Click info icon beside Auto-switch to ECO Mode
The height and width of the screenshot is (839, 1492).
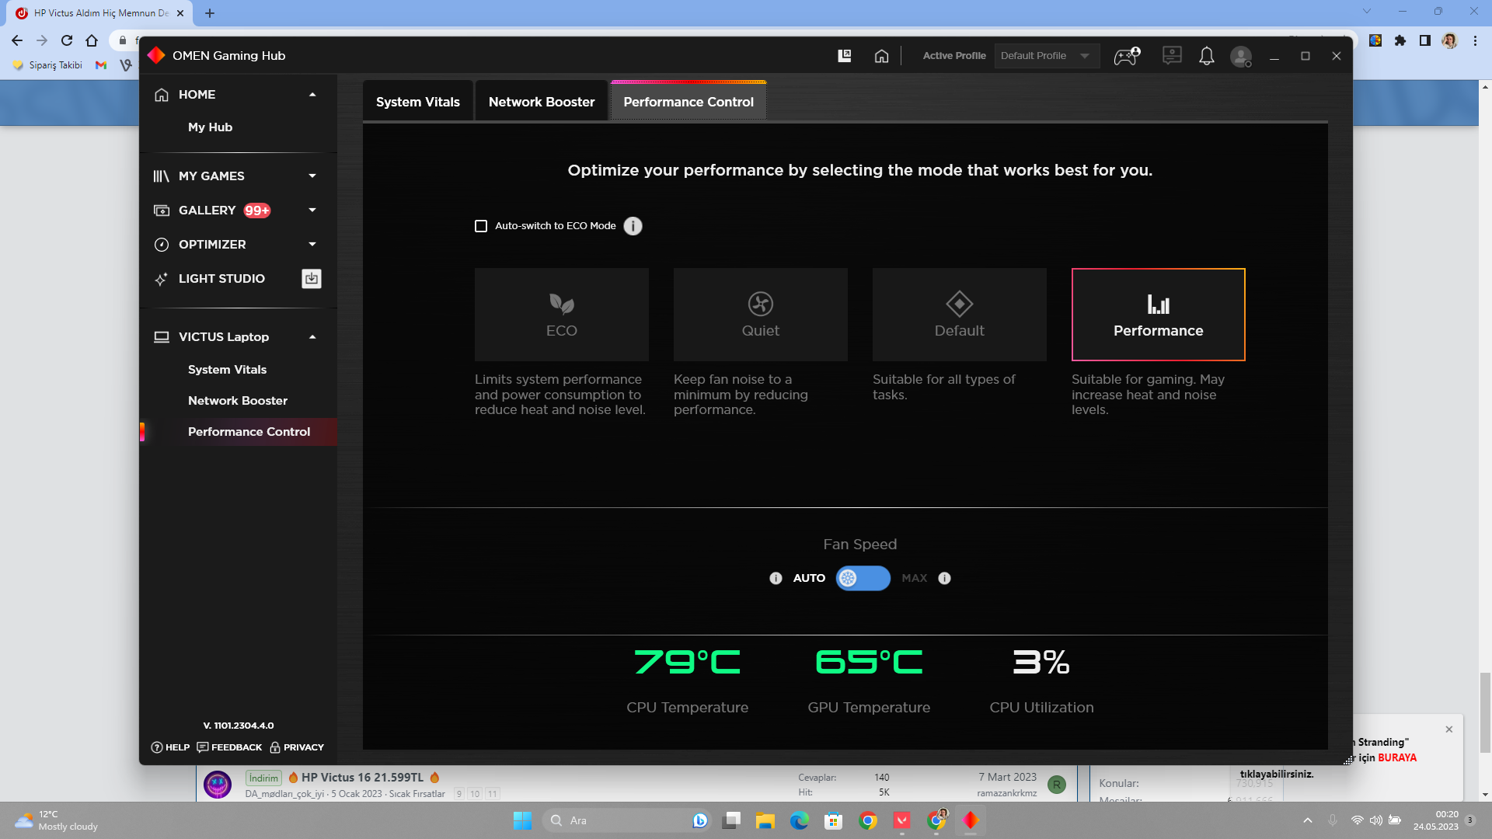(633, 226)
